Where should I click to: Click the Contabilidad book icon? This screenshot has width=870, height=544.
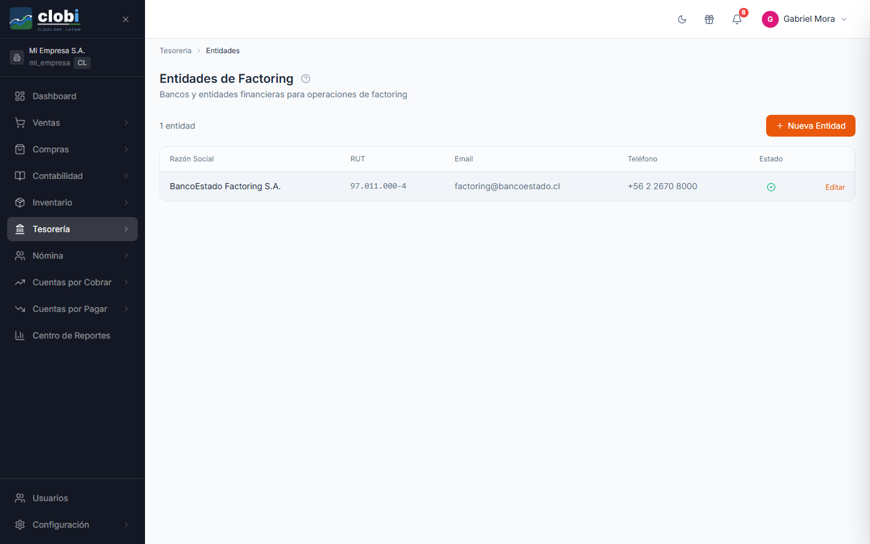click(x=20, y=176)
